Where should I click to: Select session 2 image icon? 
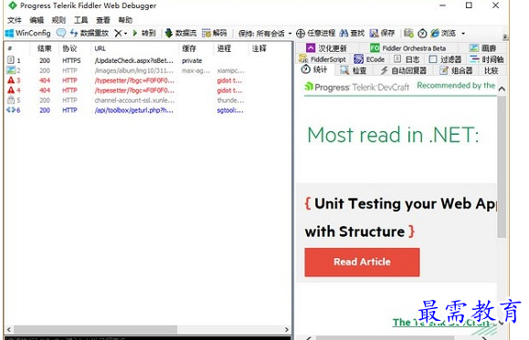pos(11,70)
